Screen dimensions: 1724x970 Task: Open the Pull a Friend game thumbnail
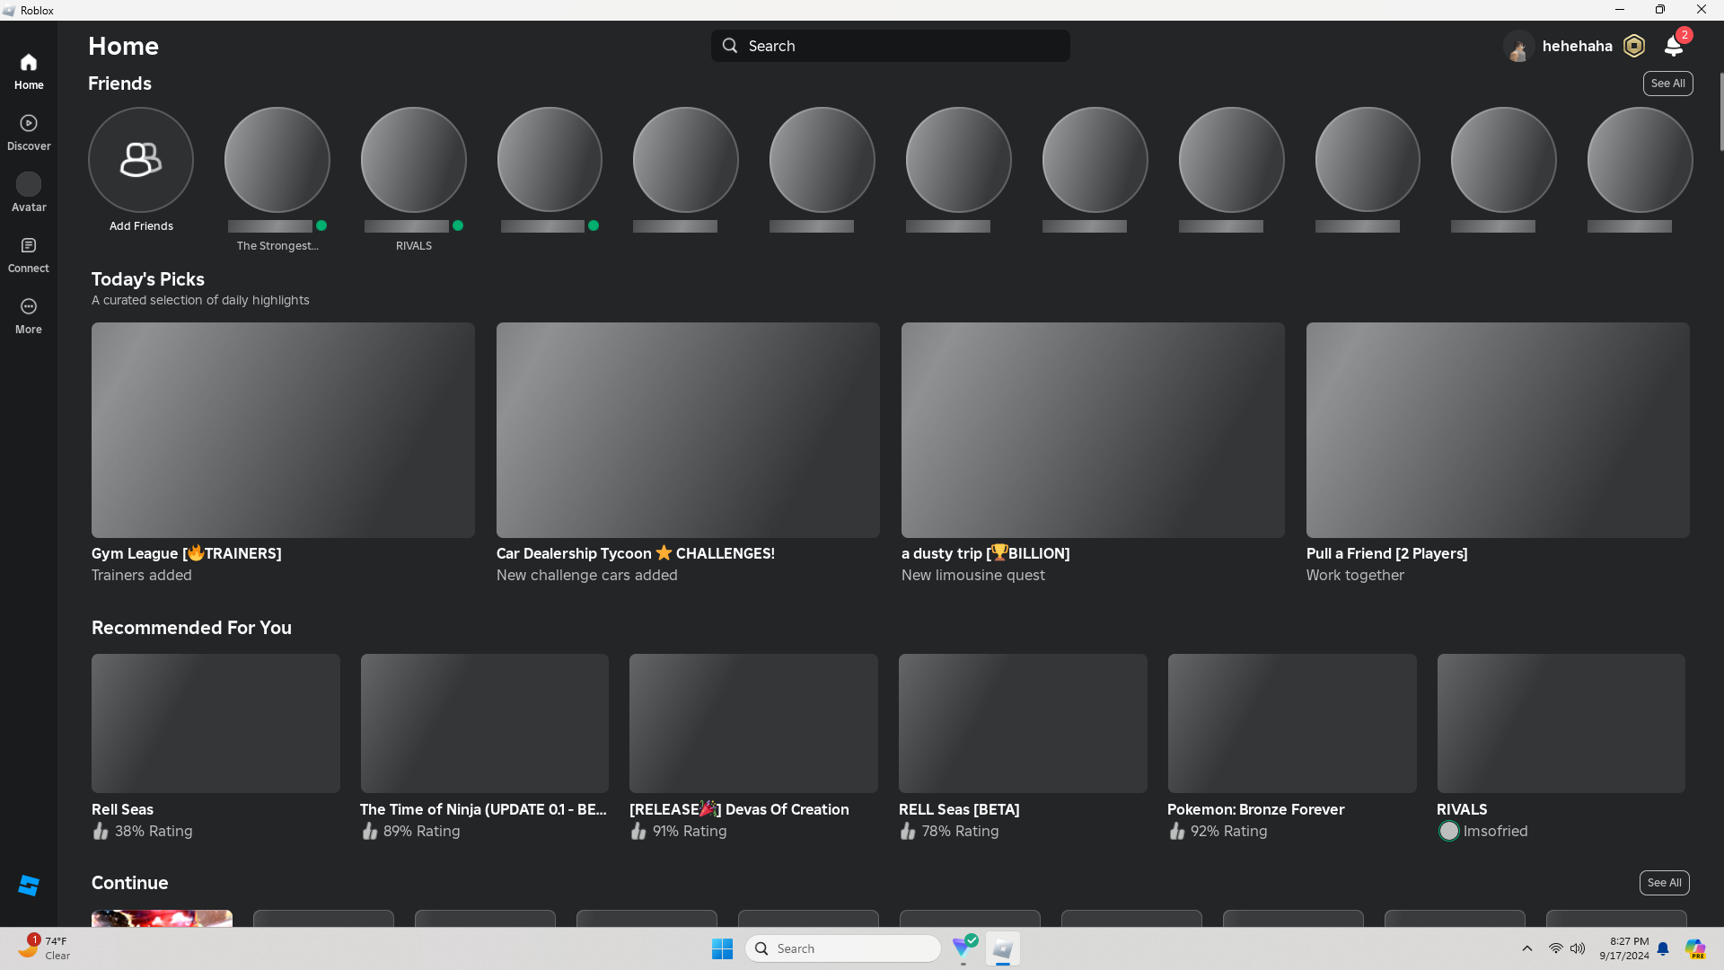click(x=1497, y=430)
